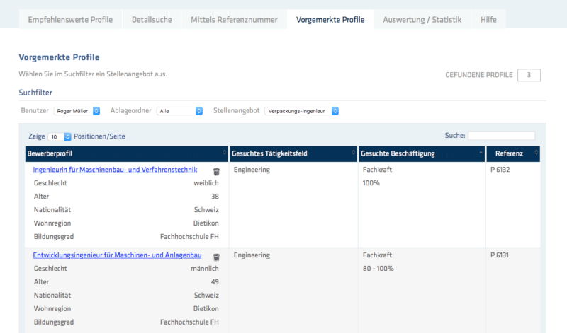Screen dimensions: 567x333
Task: Change the positions per page selector
Action: coord(60,136)
